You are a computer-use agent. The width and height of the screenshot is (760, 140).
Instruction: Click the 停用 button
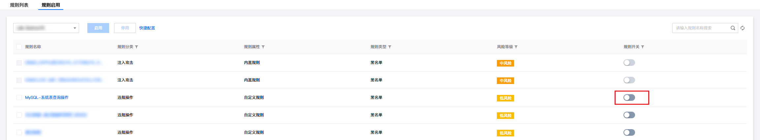(125, 28)
